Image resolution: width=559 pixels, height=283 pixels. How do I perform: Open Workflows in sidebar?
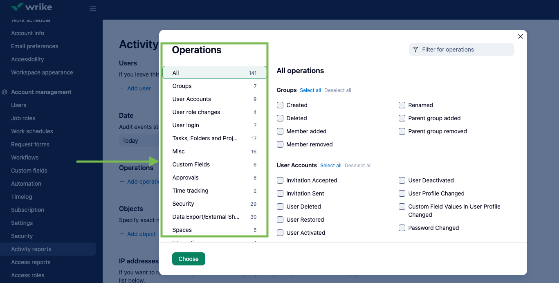[25, 157]
